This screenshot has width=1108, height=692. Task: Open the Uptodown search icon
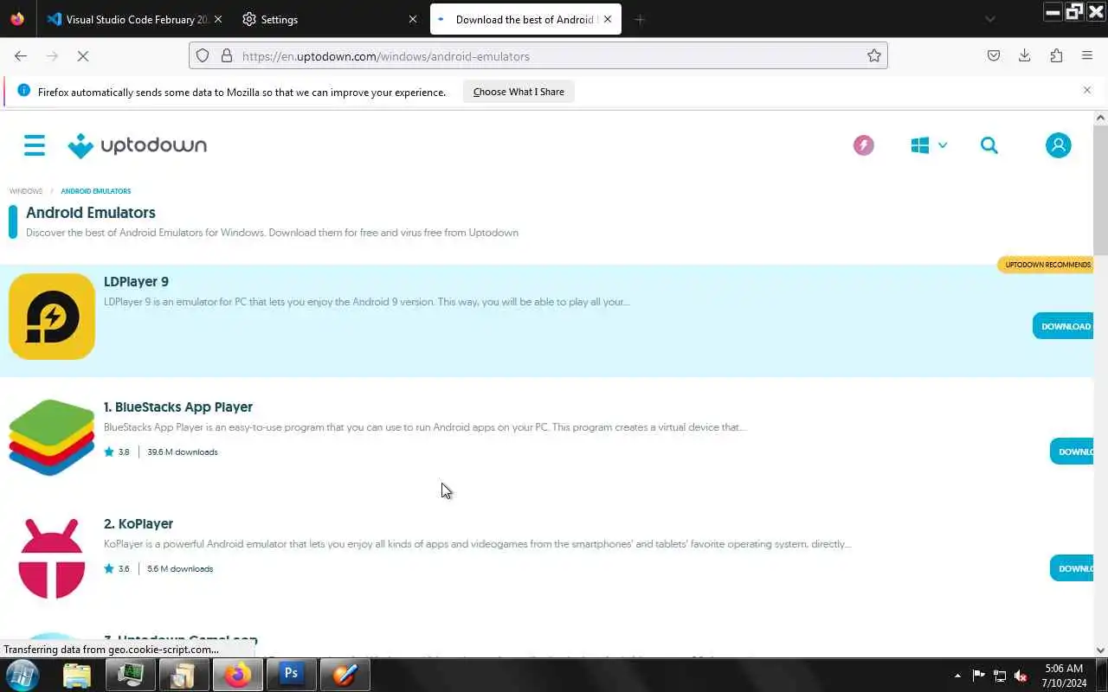coord(989,145)
